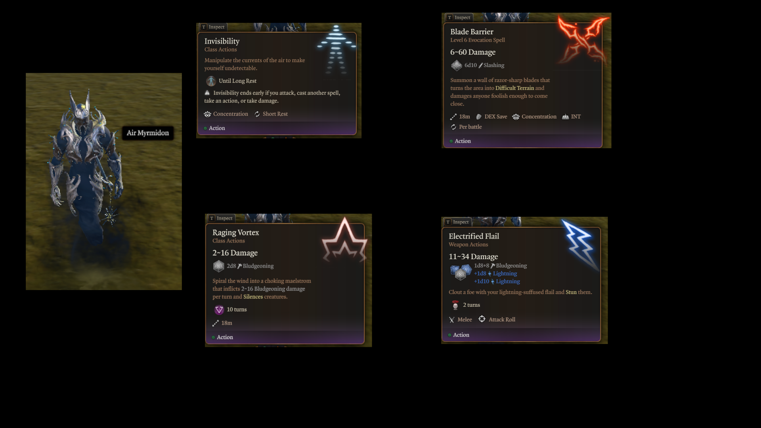761x428 pixels.
Task: Click the Concentration icon in the Invisibility tooltip
Action: tap(207, 114)
